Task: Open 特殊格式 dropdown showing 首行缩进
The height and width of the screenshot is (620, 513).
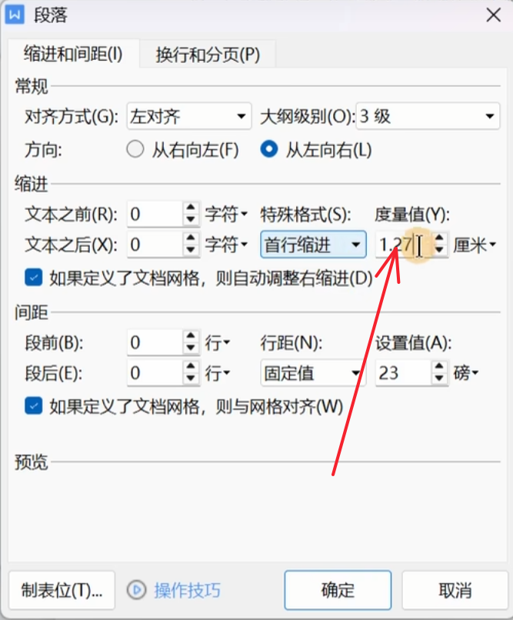Action: 313,245
